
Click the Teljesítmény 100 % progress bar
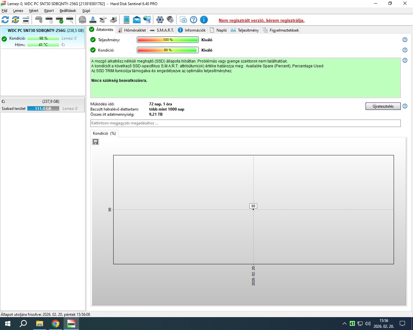[x=168, y=40]
